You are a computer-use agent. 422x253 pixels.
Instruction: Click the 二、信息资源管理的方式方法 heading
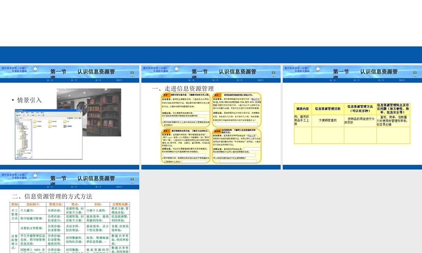pyautogui.click(x=52, y=196)
